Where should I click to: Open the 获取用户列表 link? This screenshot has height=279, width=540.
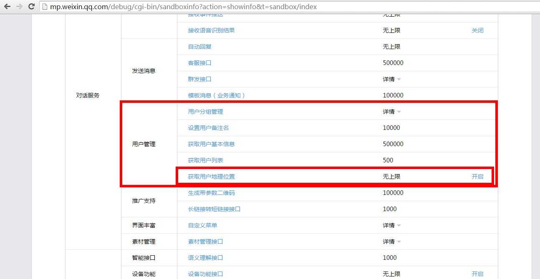tap(205, 160)
